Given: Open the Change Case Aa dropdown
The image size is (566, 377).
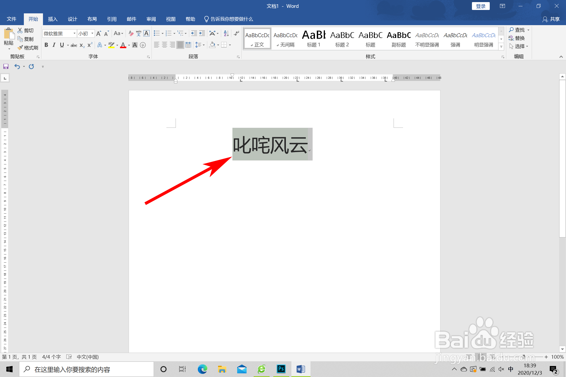Looking at the screenshot, I should tap(118, 34).
